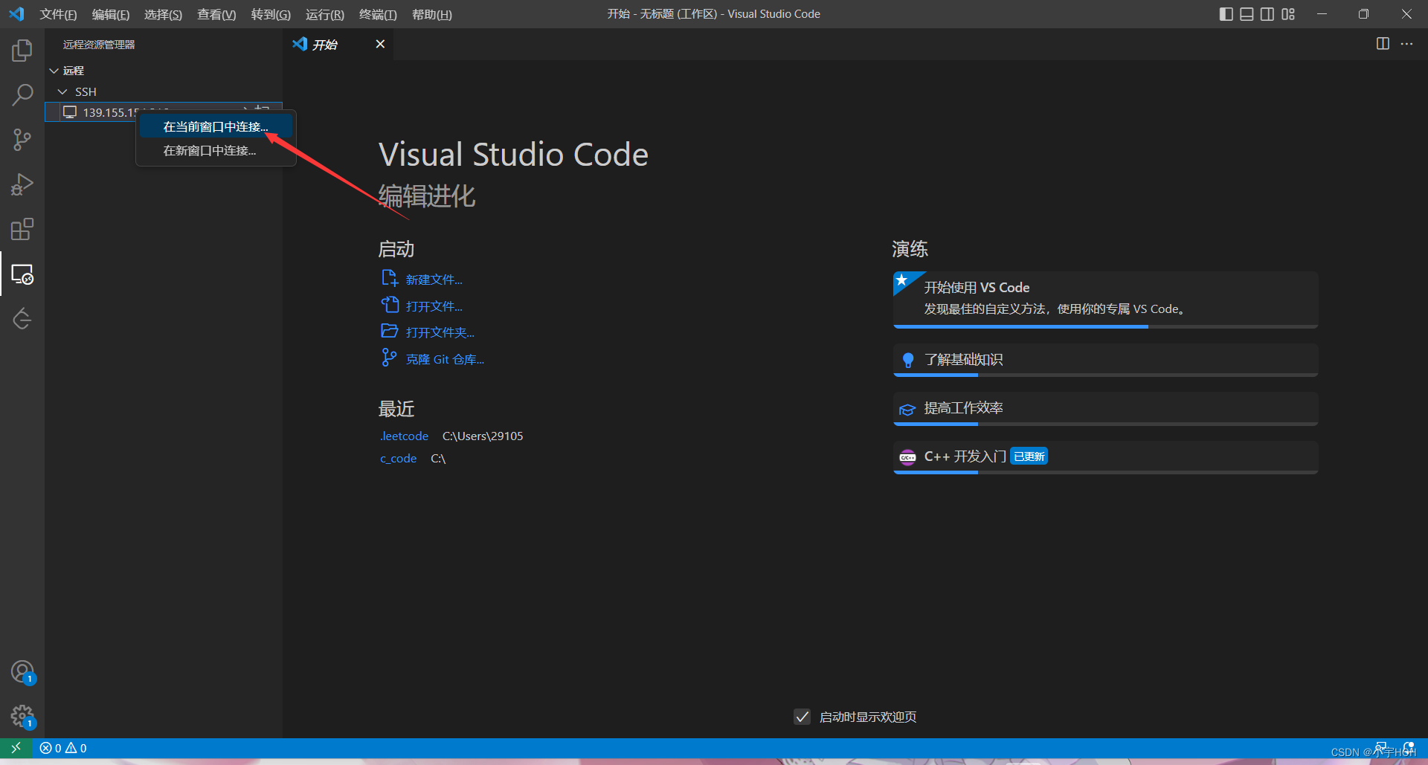Click the VS Code logo in title bar
1428x765 pixels.
(x=16, y=14)
